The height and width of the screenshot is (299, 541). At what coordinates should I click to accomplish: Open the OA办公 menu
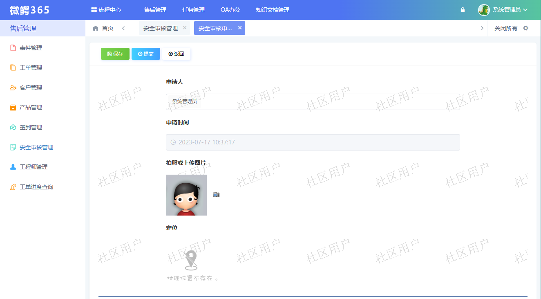[x=230, y=9]
